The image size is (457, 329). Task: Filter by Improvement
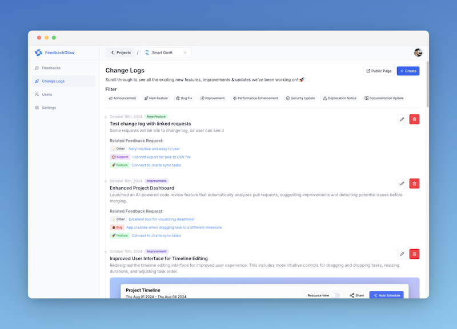pos(213,98)
